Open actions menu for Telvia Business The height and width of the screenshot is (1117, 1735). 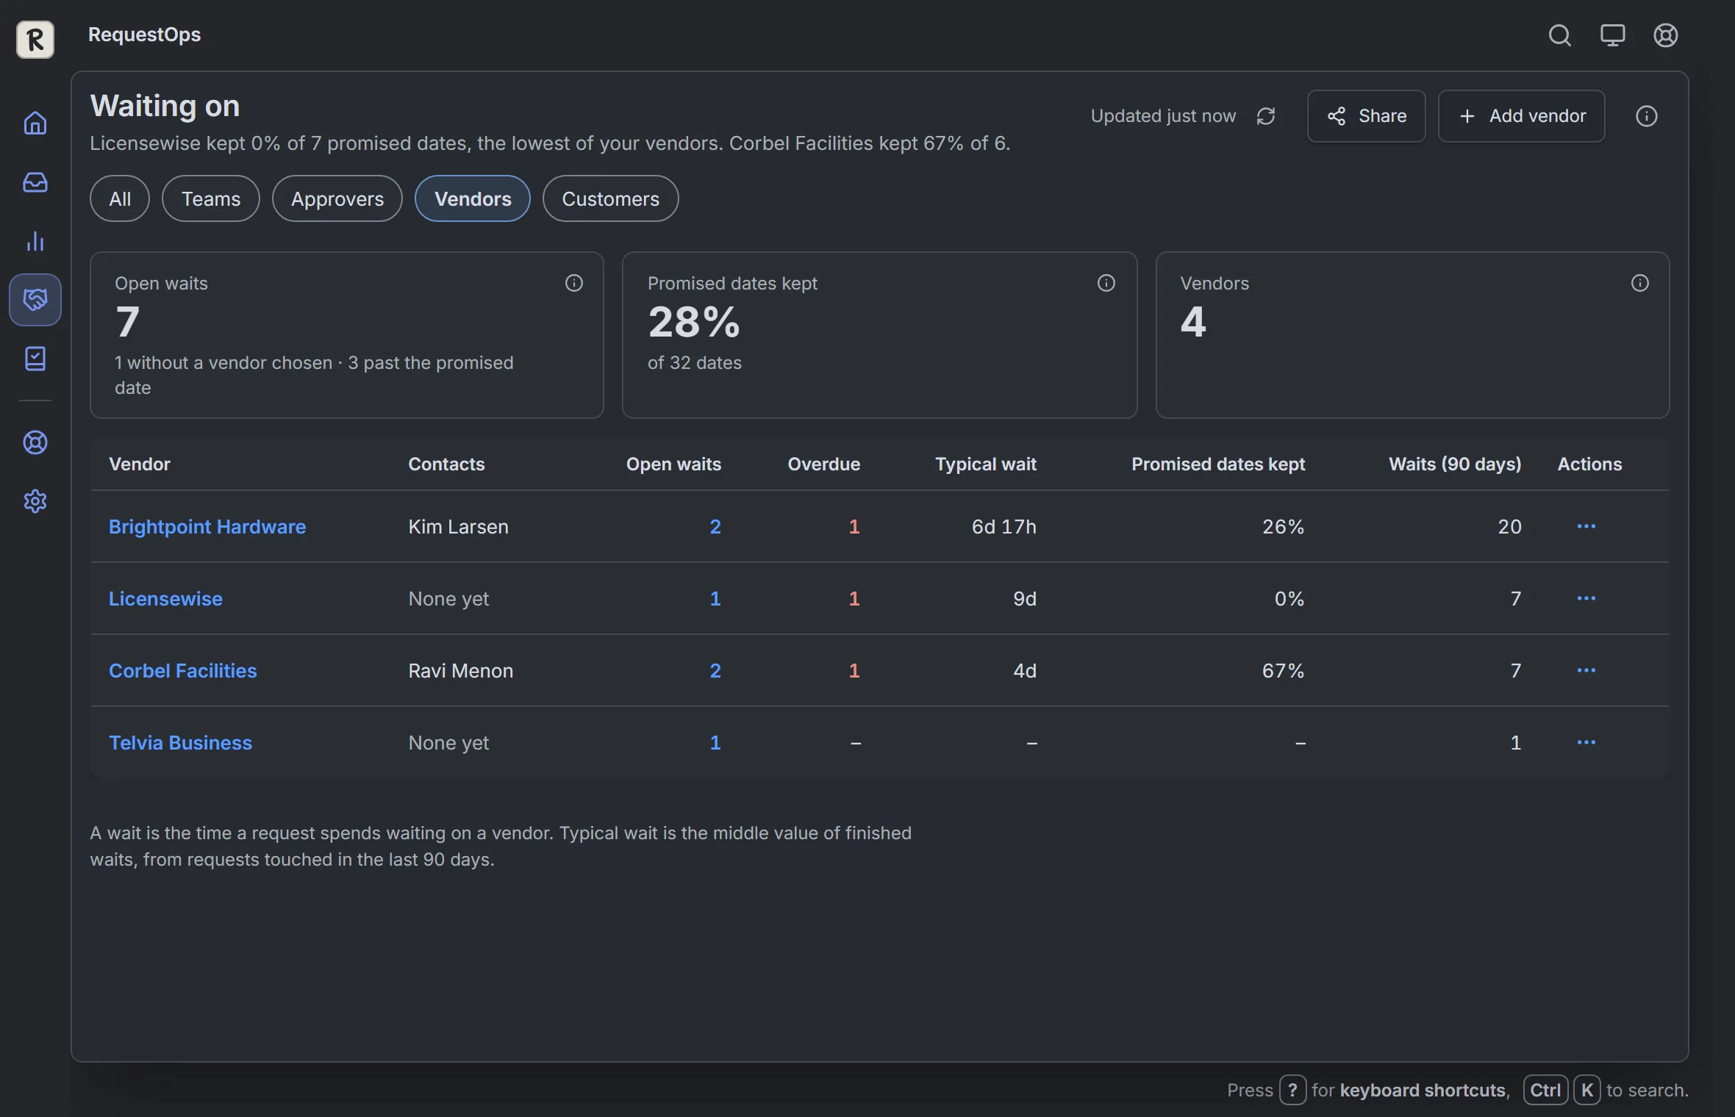[1586, 742]
